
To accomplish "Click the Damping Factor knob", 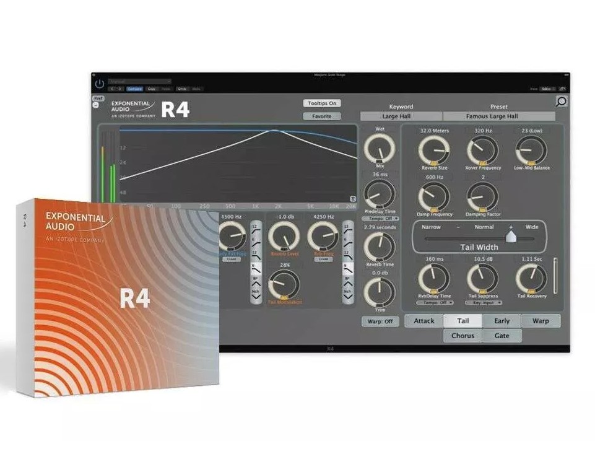I will [x=483, y=197].
